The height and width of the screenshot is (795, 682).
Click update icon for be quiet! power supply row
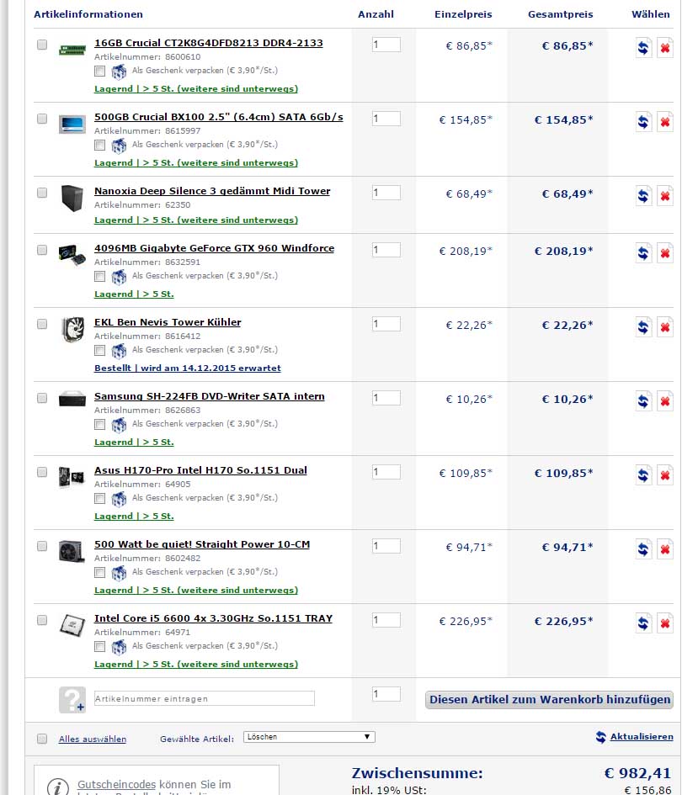pos(643,549)
